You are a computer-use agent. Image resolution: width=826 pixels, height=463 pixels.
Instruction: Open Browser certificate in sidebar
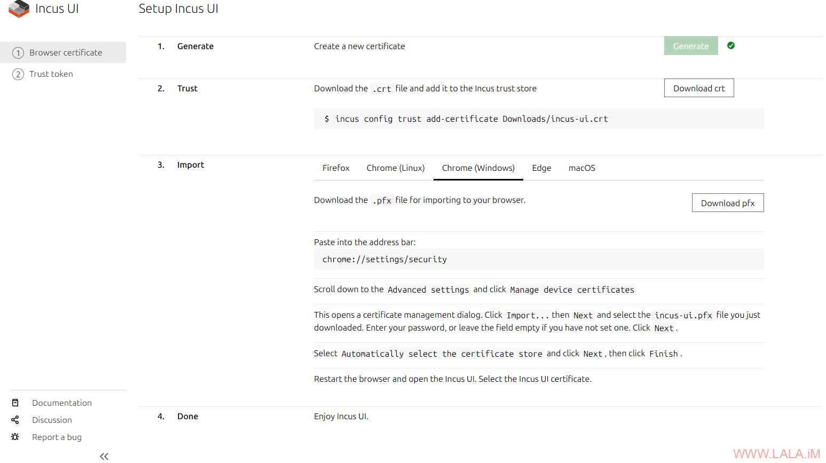click(x=66, y=53)
